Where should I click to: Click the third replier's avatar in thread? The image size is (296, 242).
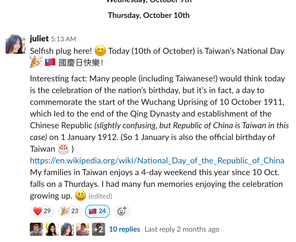(x=67, y=229)
